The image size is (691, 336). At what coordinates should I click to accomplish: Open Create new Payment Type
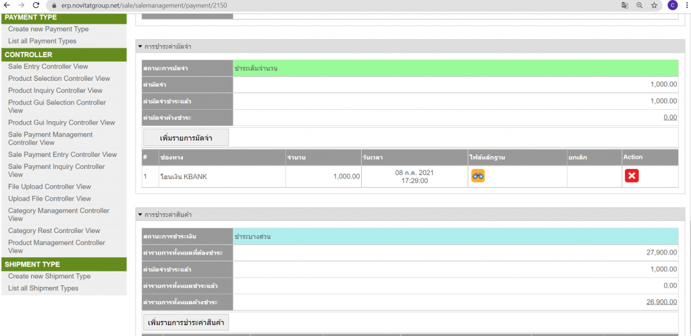48,29
